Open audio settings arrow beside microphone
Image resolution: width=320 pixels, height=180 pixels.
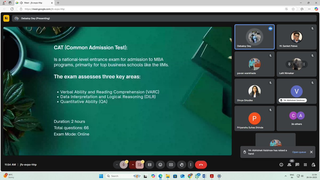(x=117, y=165)
